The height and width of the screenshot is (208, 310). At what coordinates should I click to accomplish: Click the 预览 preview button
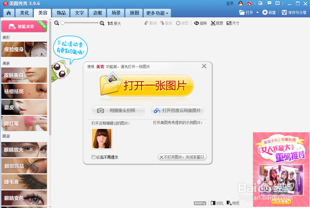[x=233, y=203]
